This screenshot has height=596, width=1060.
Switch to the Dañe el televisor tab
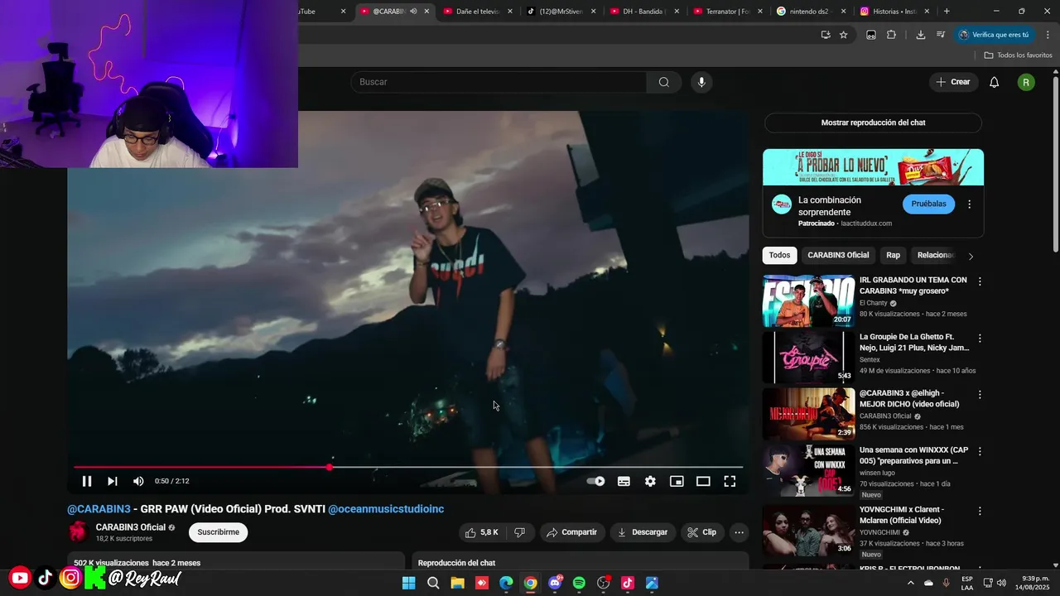478,12
